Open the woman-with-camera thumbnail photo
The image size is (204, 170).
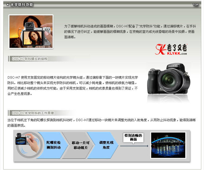pos(31,32)
